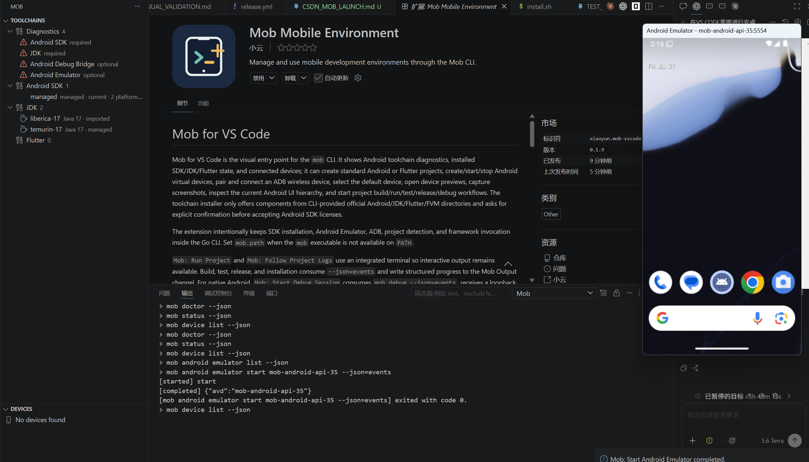Switch to the install.sh tab
The width and height of the screenshot is (809, 462).
pos(539,7)
